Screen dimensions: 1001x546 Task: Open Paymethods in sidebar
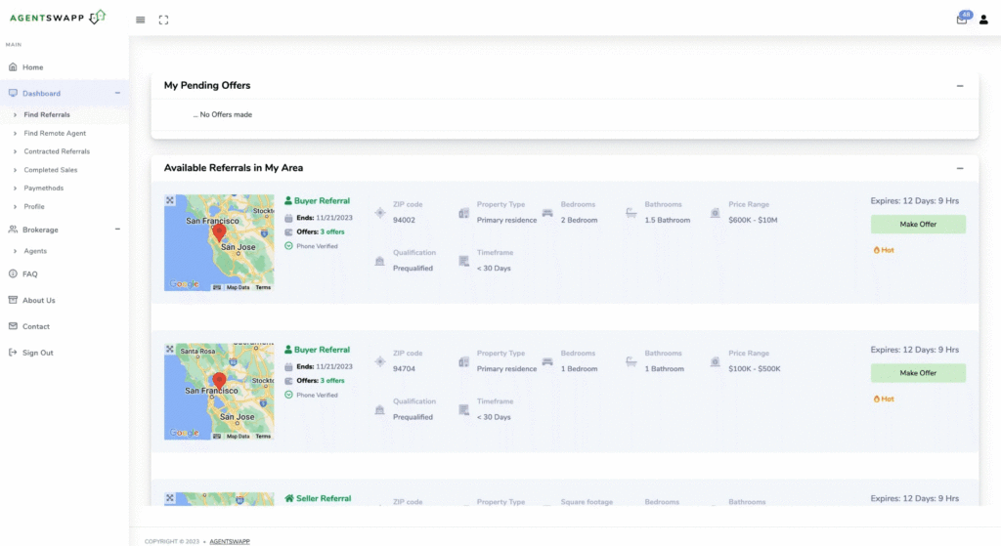(x=43, y=189)
